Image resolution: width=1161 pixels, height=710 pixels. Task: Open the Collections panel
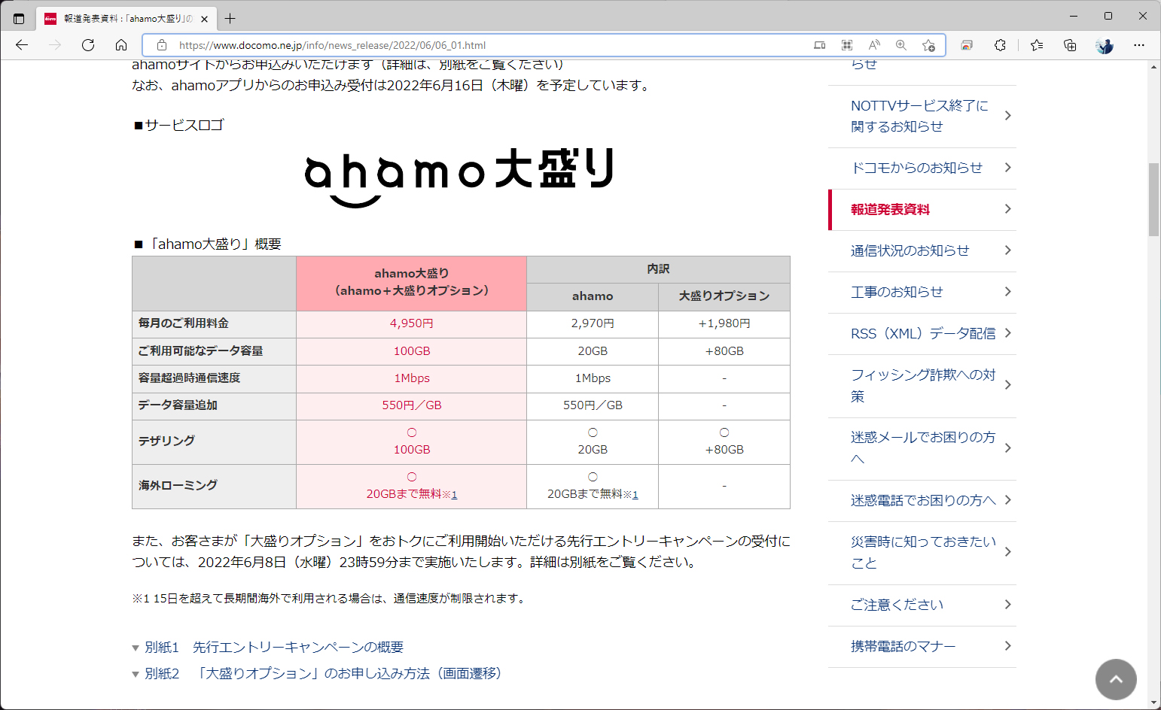(1069, 45)
